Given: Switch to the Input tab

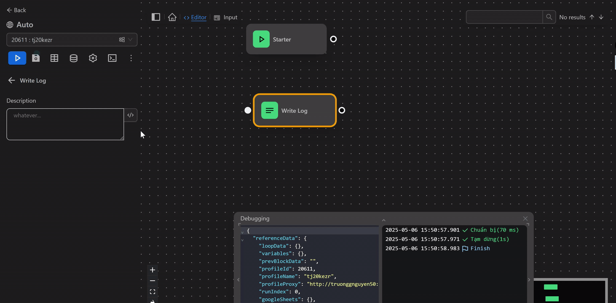Looking at the screenshot, I should [225, 17].
